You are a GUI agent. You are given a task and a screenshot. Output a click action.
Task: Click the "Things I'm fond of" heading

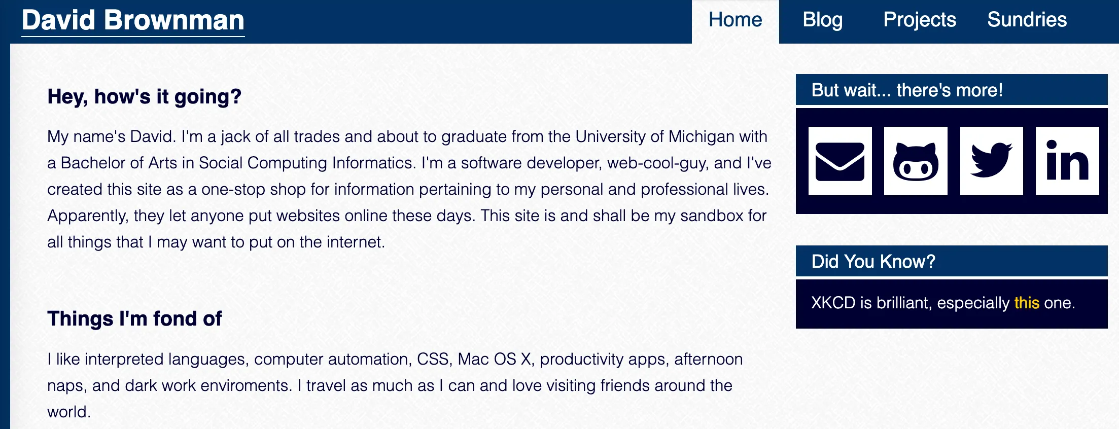(134, 318)
